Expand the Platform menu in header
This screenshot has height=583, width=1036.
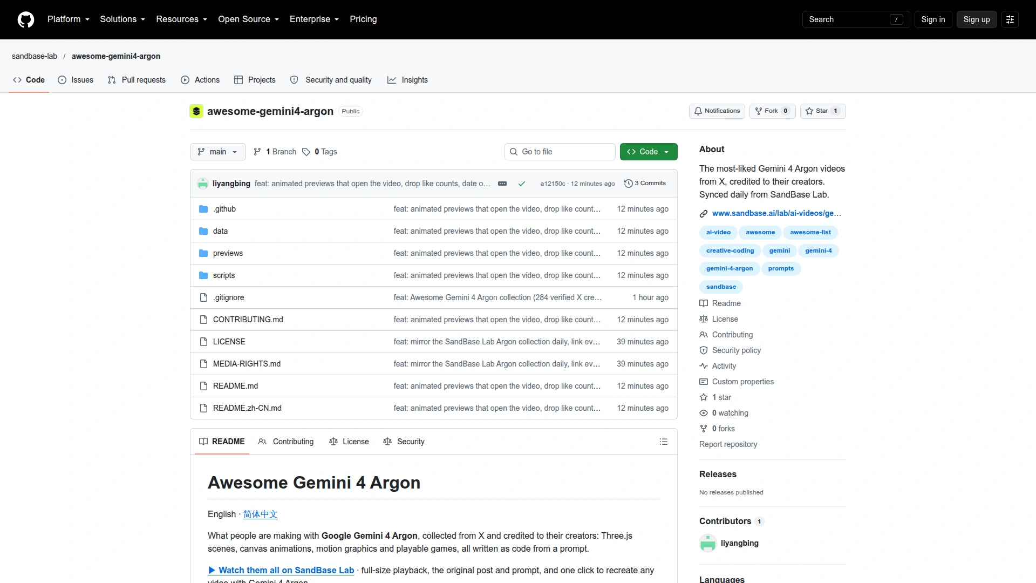(69, 19)
